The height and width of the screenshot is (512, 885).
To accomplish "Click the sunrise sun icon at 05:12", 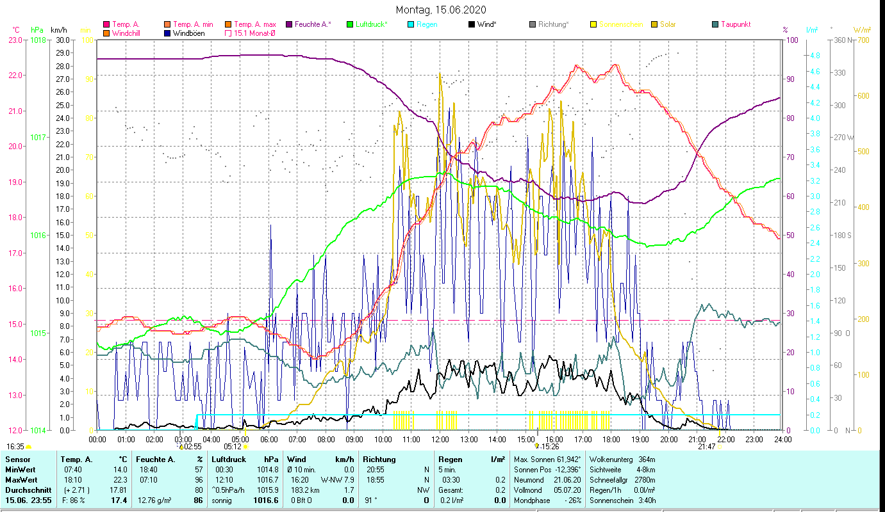I will (x=245, y=447).
